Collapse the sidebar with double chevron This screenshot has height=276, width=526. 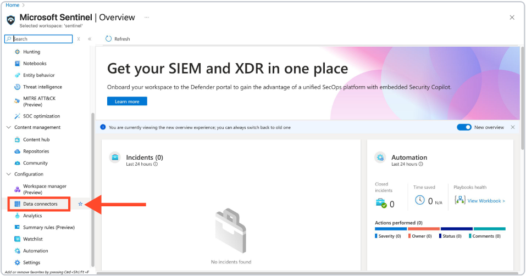coord(90,39)
